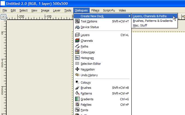Click the Shift+Ctrl+P shortcut text
The height and width of the screenshot is (115, 185).
[x=120, y=93]
